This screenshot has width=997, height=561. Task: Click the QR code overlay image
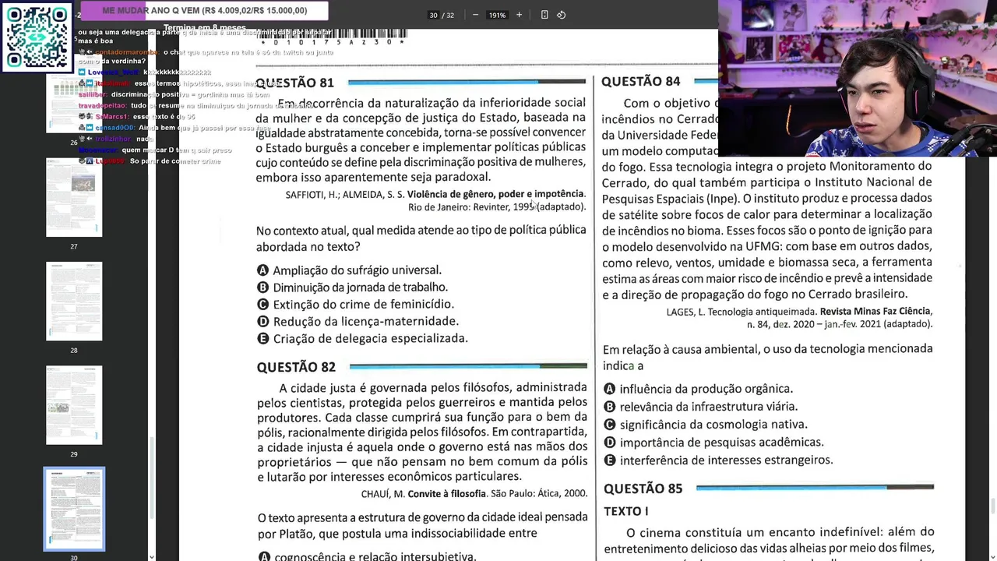tap(37, 37)
